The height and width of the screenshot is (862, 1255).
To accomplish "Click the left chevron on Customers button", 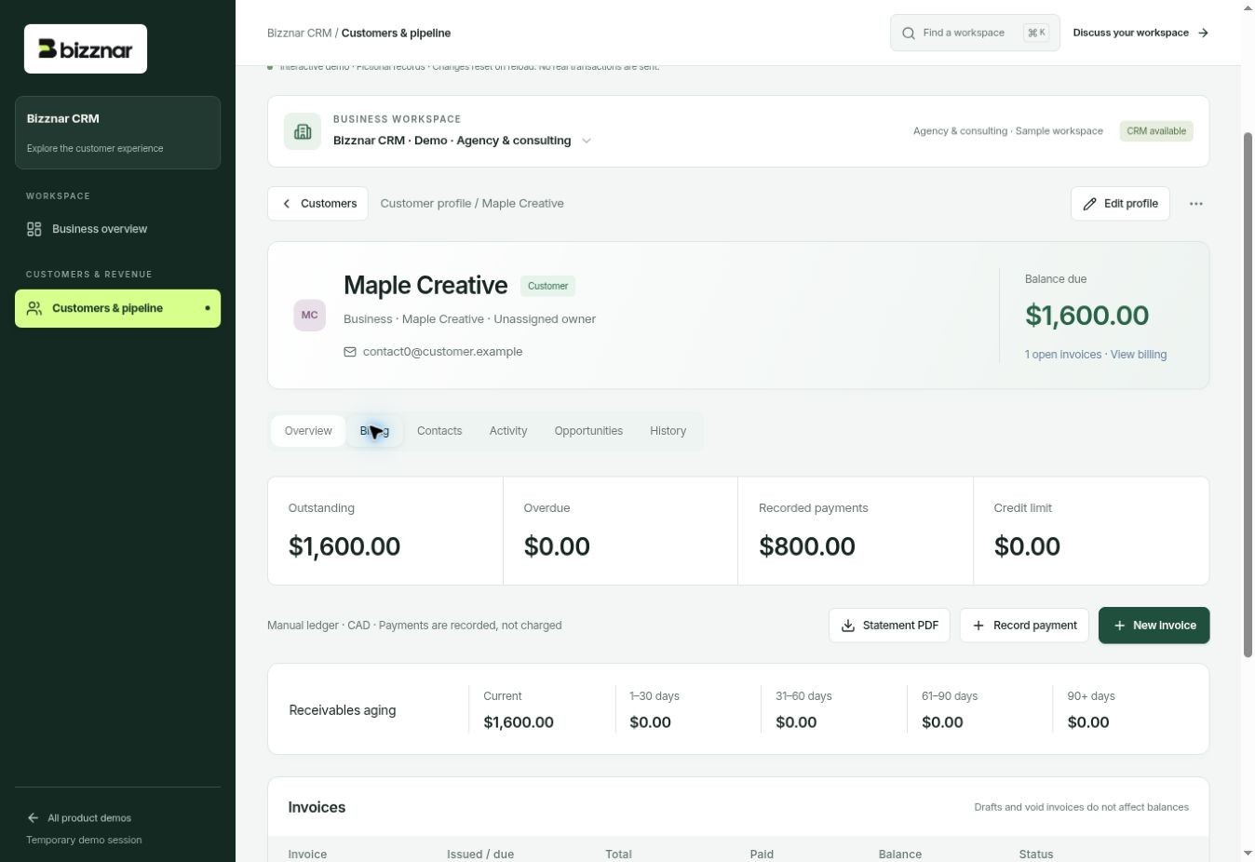I will [x=287, y=204].
